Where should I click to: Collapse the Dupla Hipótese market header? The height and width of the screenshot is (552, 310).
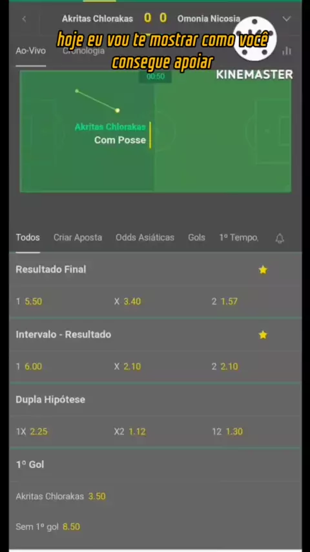pyautogui.click(x=155, y=399)
